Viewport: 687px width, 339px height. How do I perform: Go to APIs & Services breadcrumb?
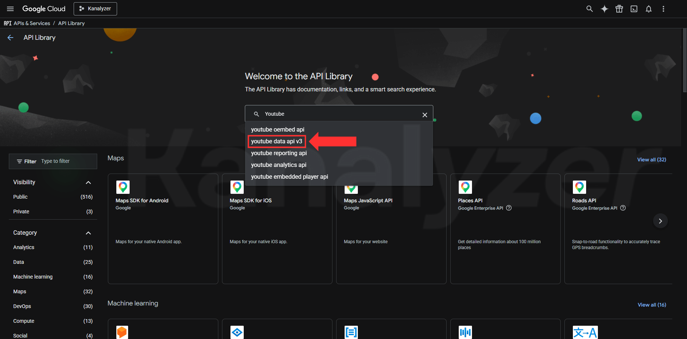click(32, 23)
